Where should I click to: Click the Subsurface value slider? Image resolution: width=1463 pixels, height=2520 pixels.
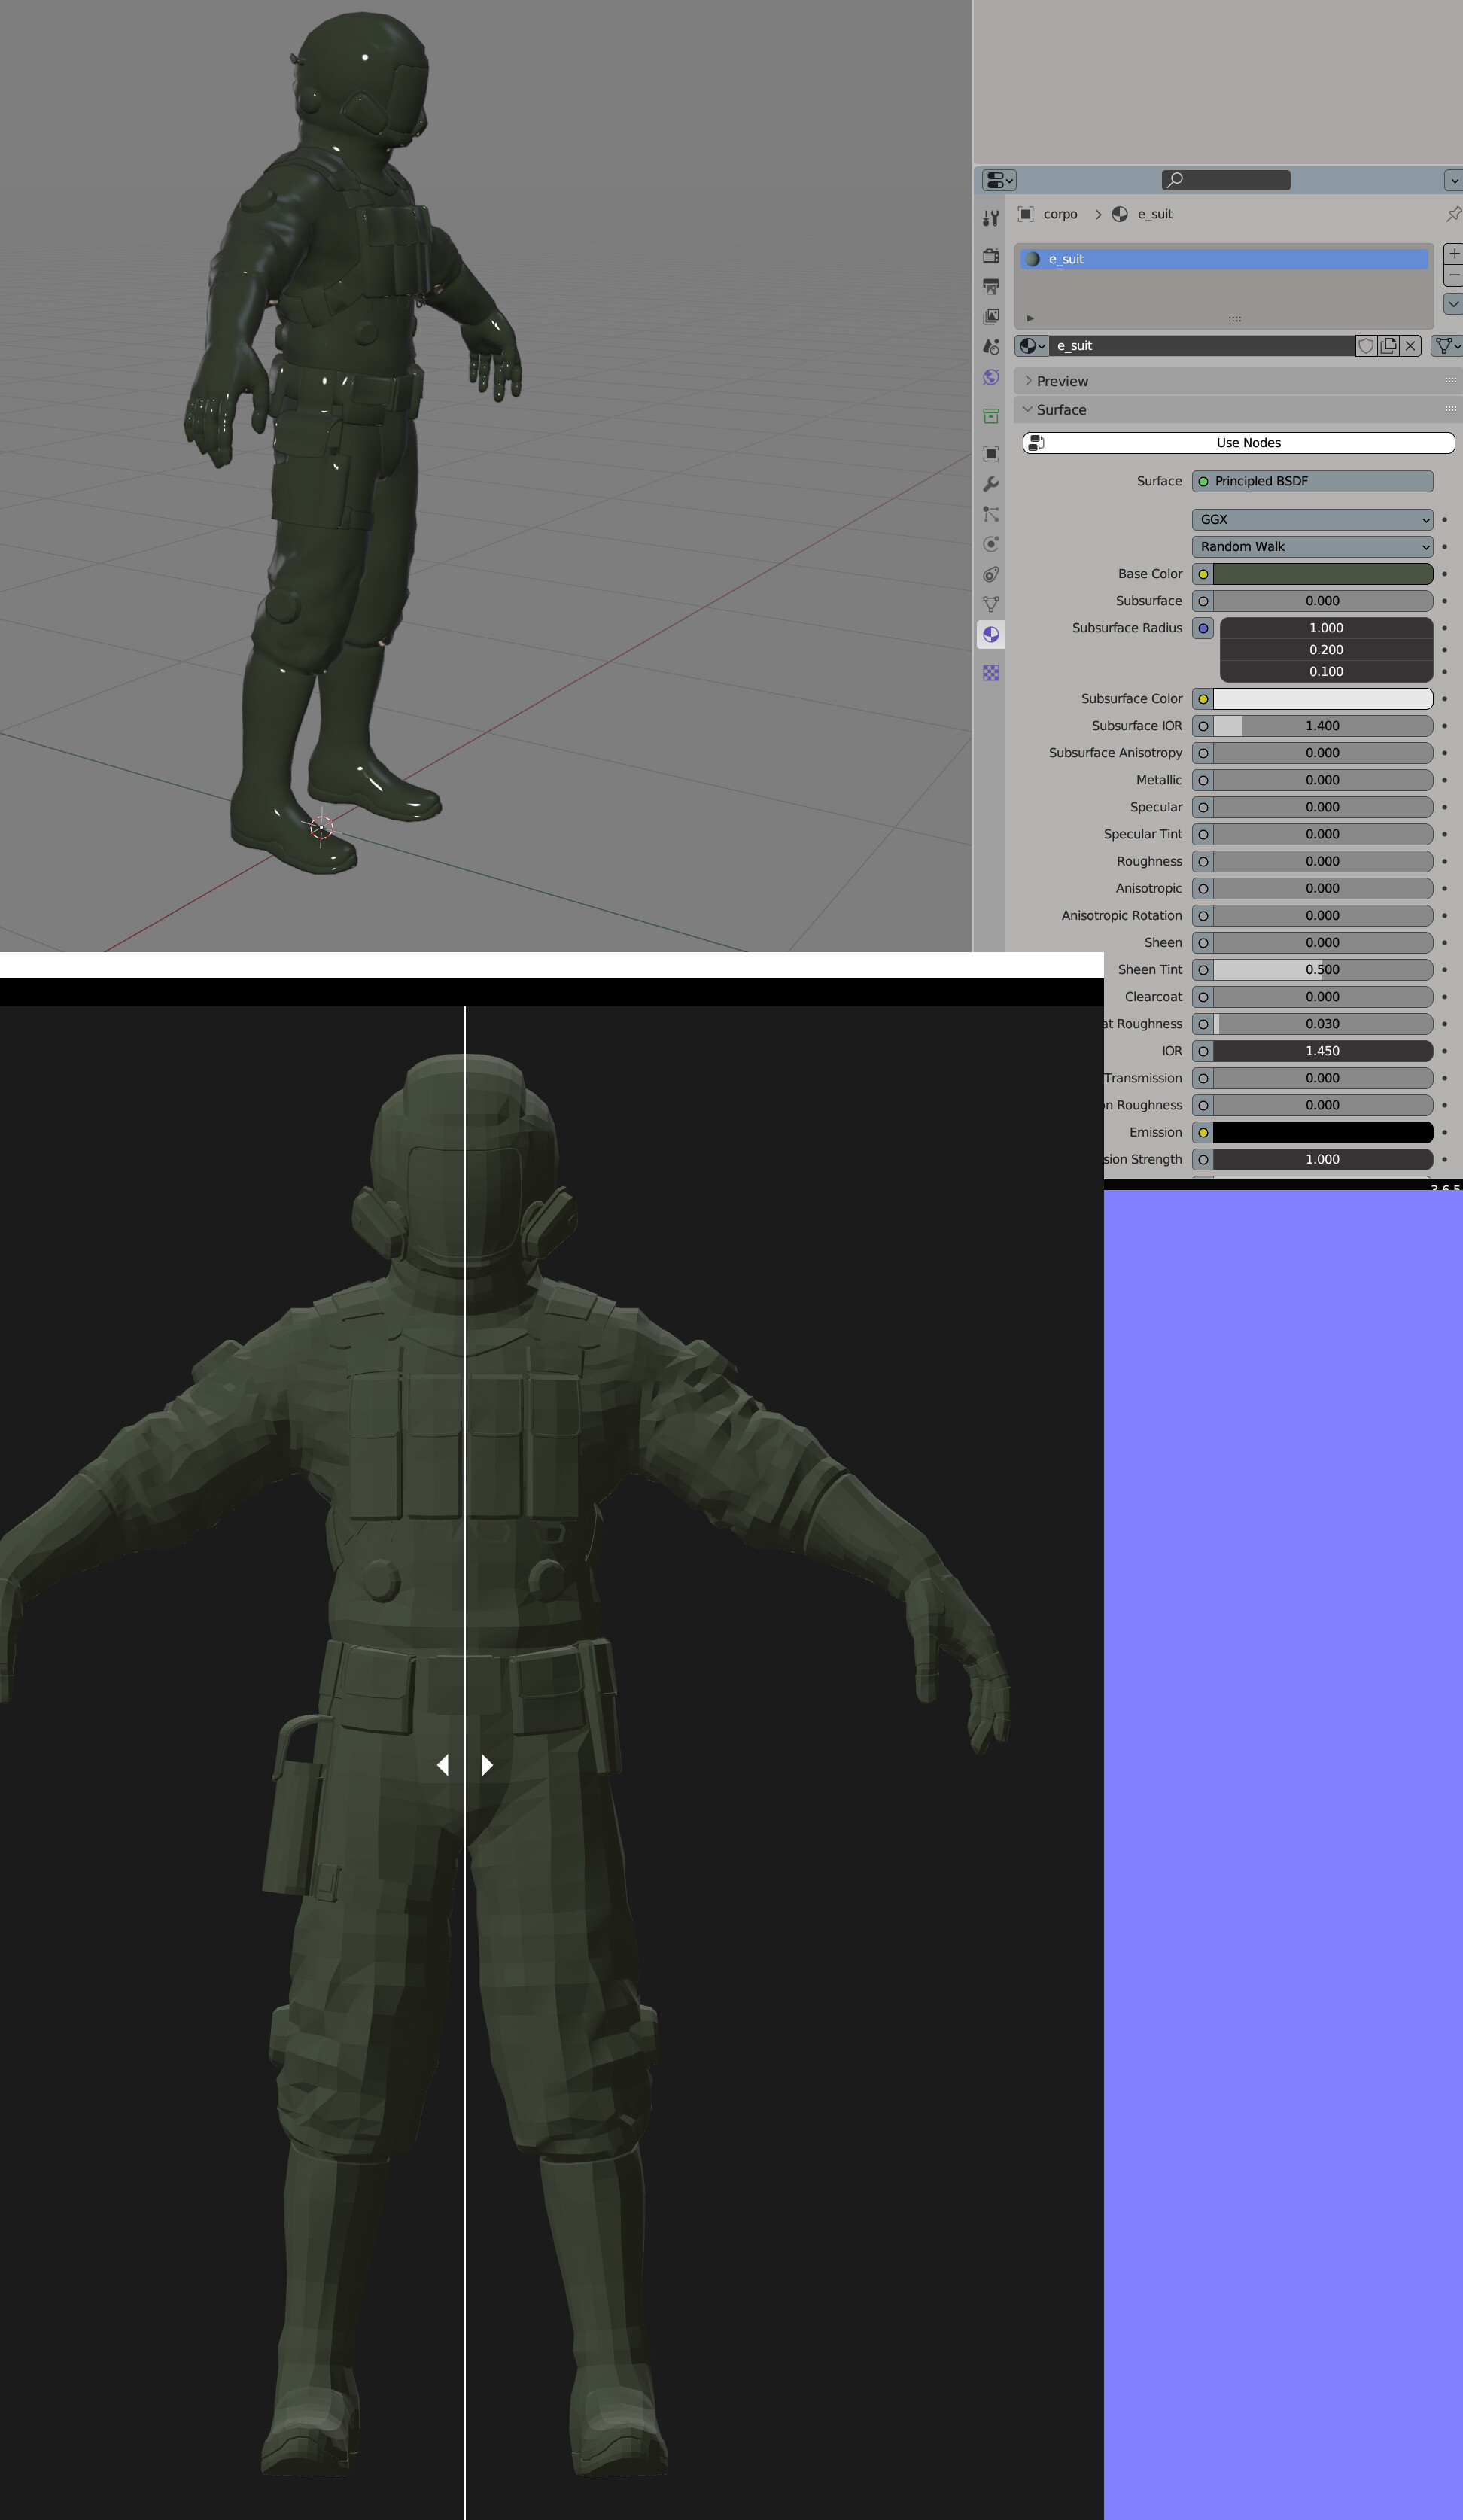point(1322,601)
